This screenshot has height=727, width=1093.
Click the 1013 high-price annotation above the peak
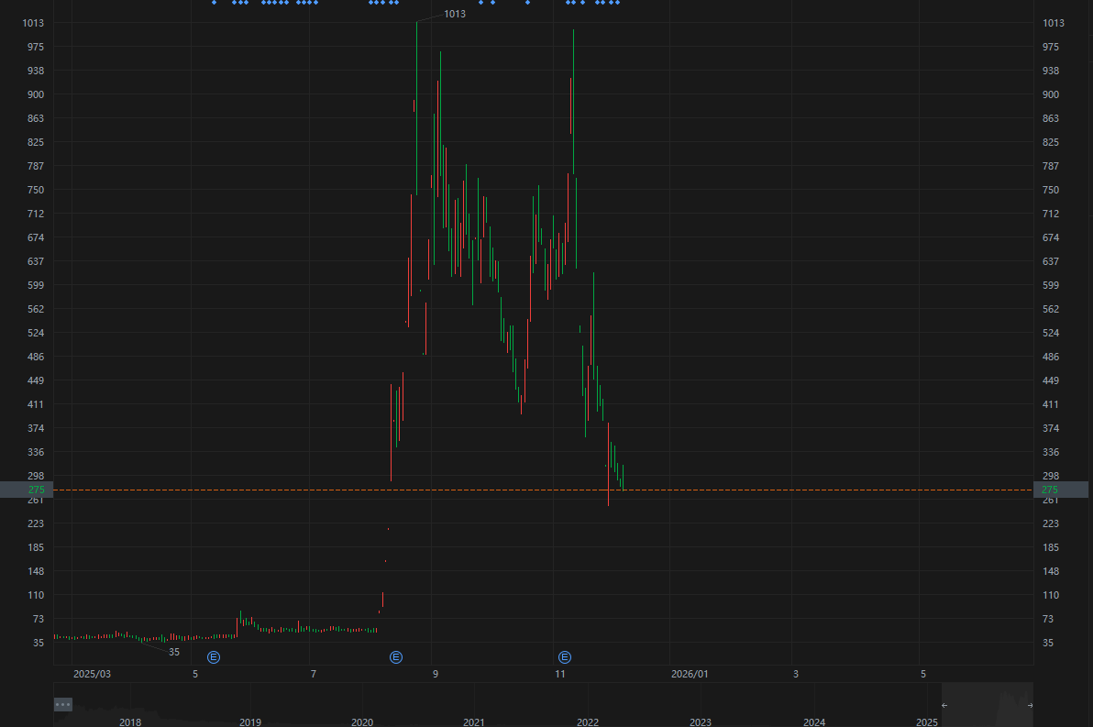[x=455, y=14]
